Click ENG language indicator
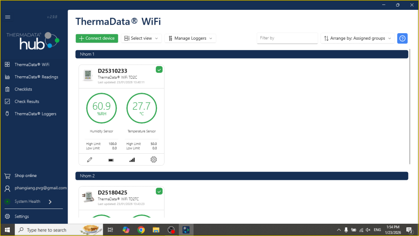Viewport: 419px width, 236px height. click(x=377, y=230)
